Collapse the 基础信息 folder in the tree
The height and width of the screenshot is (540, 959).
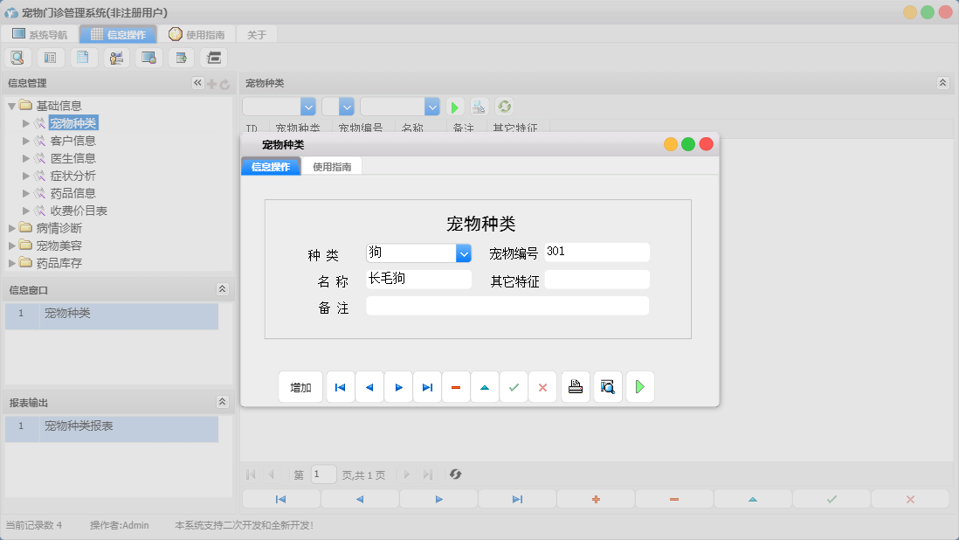tap(11, 105)
